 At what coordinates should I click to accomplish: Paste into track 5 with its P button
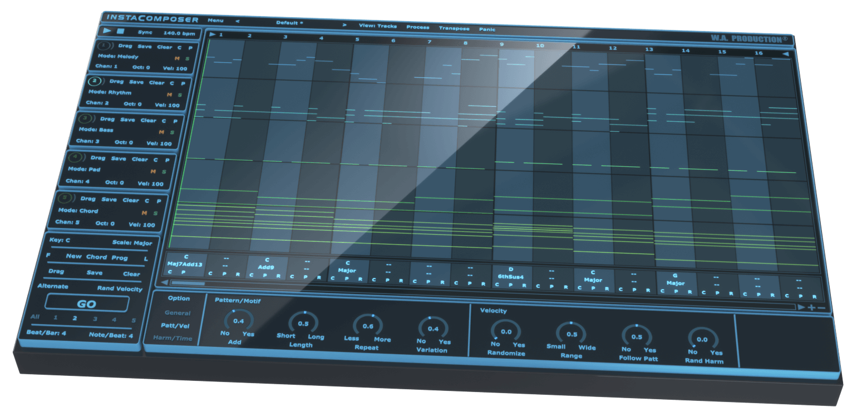click(x=159, y=201)
